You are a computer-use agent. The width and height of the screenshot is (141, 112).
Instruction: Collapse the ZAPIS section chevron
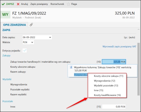(139, 29)
